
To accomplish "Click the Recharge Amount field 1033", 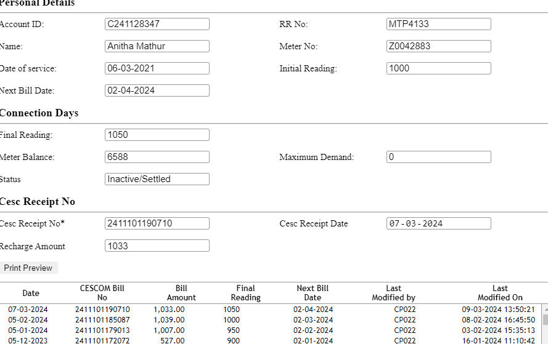I will click(157, 246).
